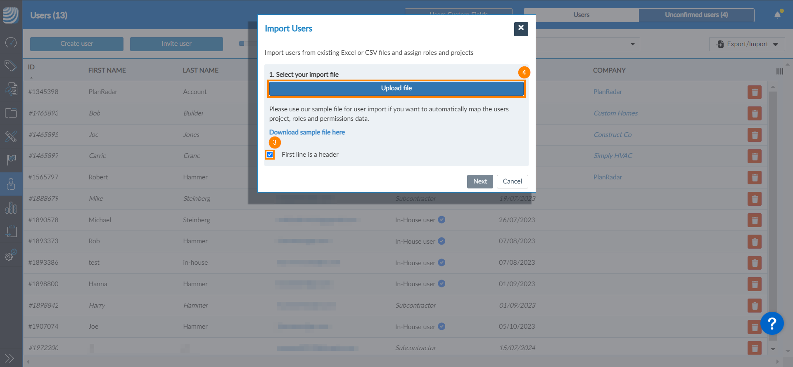Open the tickets tag icon in sidebar
The image size is (793, 367).
tap(11, 66)
